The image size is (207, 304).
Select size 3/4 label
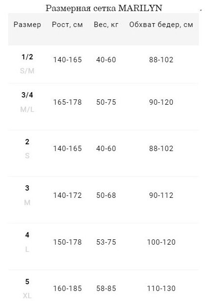27,95
